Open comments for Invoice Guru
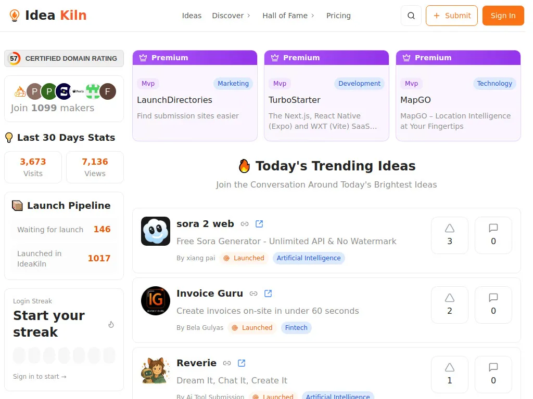Viewport: 533px width, 399px height. 493,304
